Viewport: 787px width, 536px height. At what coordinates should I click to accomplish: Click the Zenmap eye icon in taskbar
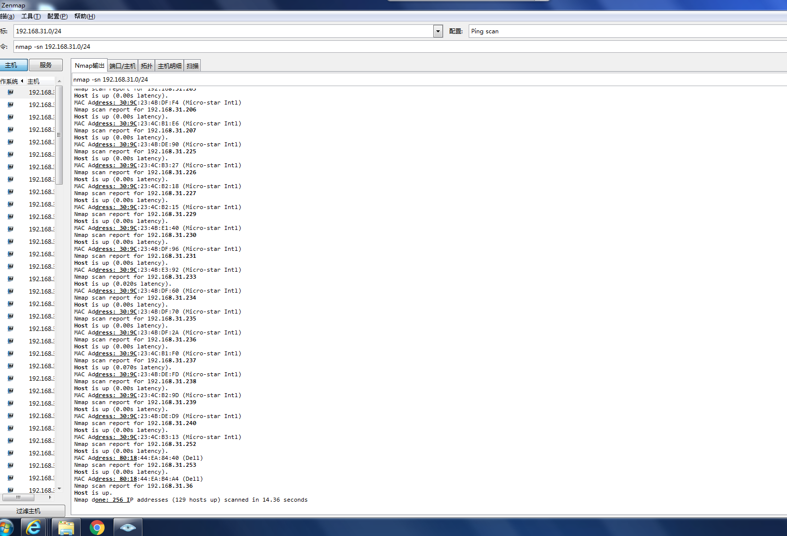(128, 527)
